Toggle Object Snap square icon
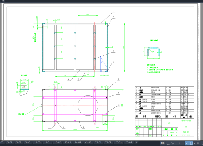Image resolution: width=203 pixels, height=146 pixels. pos(191,143)
